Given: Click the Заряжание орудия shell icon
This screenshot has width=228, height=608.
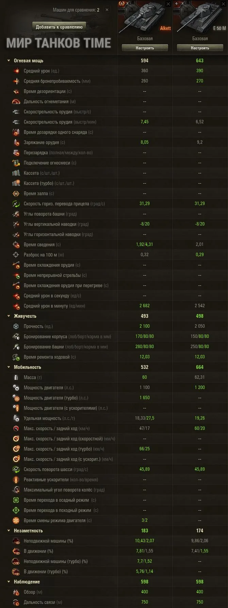Looking at the screenshot, I should point(16,142).
